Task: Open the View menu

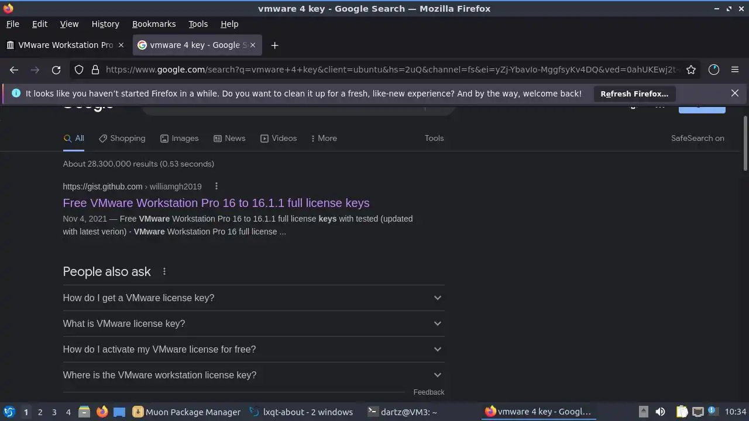Action: [x=69, y=24]
